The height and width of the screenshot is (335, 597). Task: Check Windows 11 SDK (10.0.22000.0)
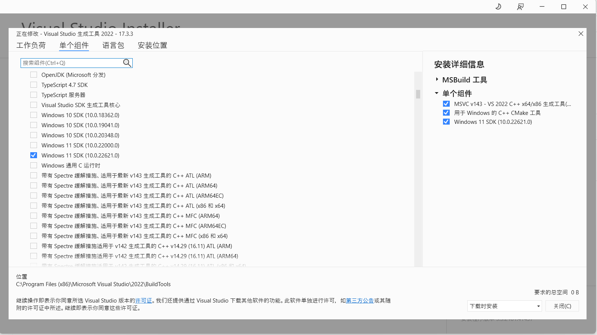(34, 145)
